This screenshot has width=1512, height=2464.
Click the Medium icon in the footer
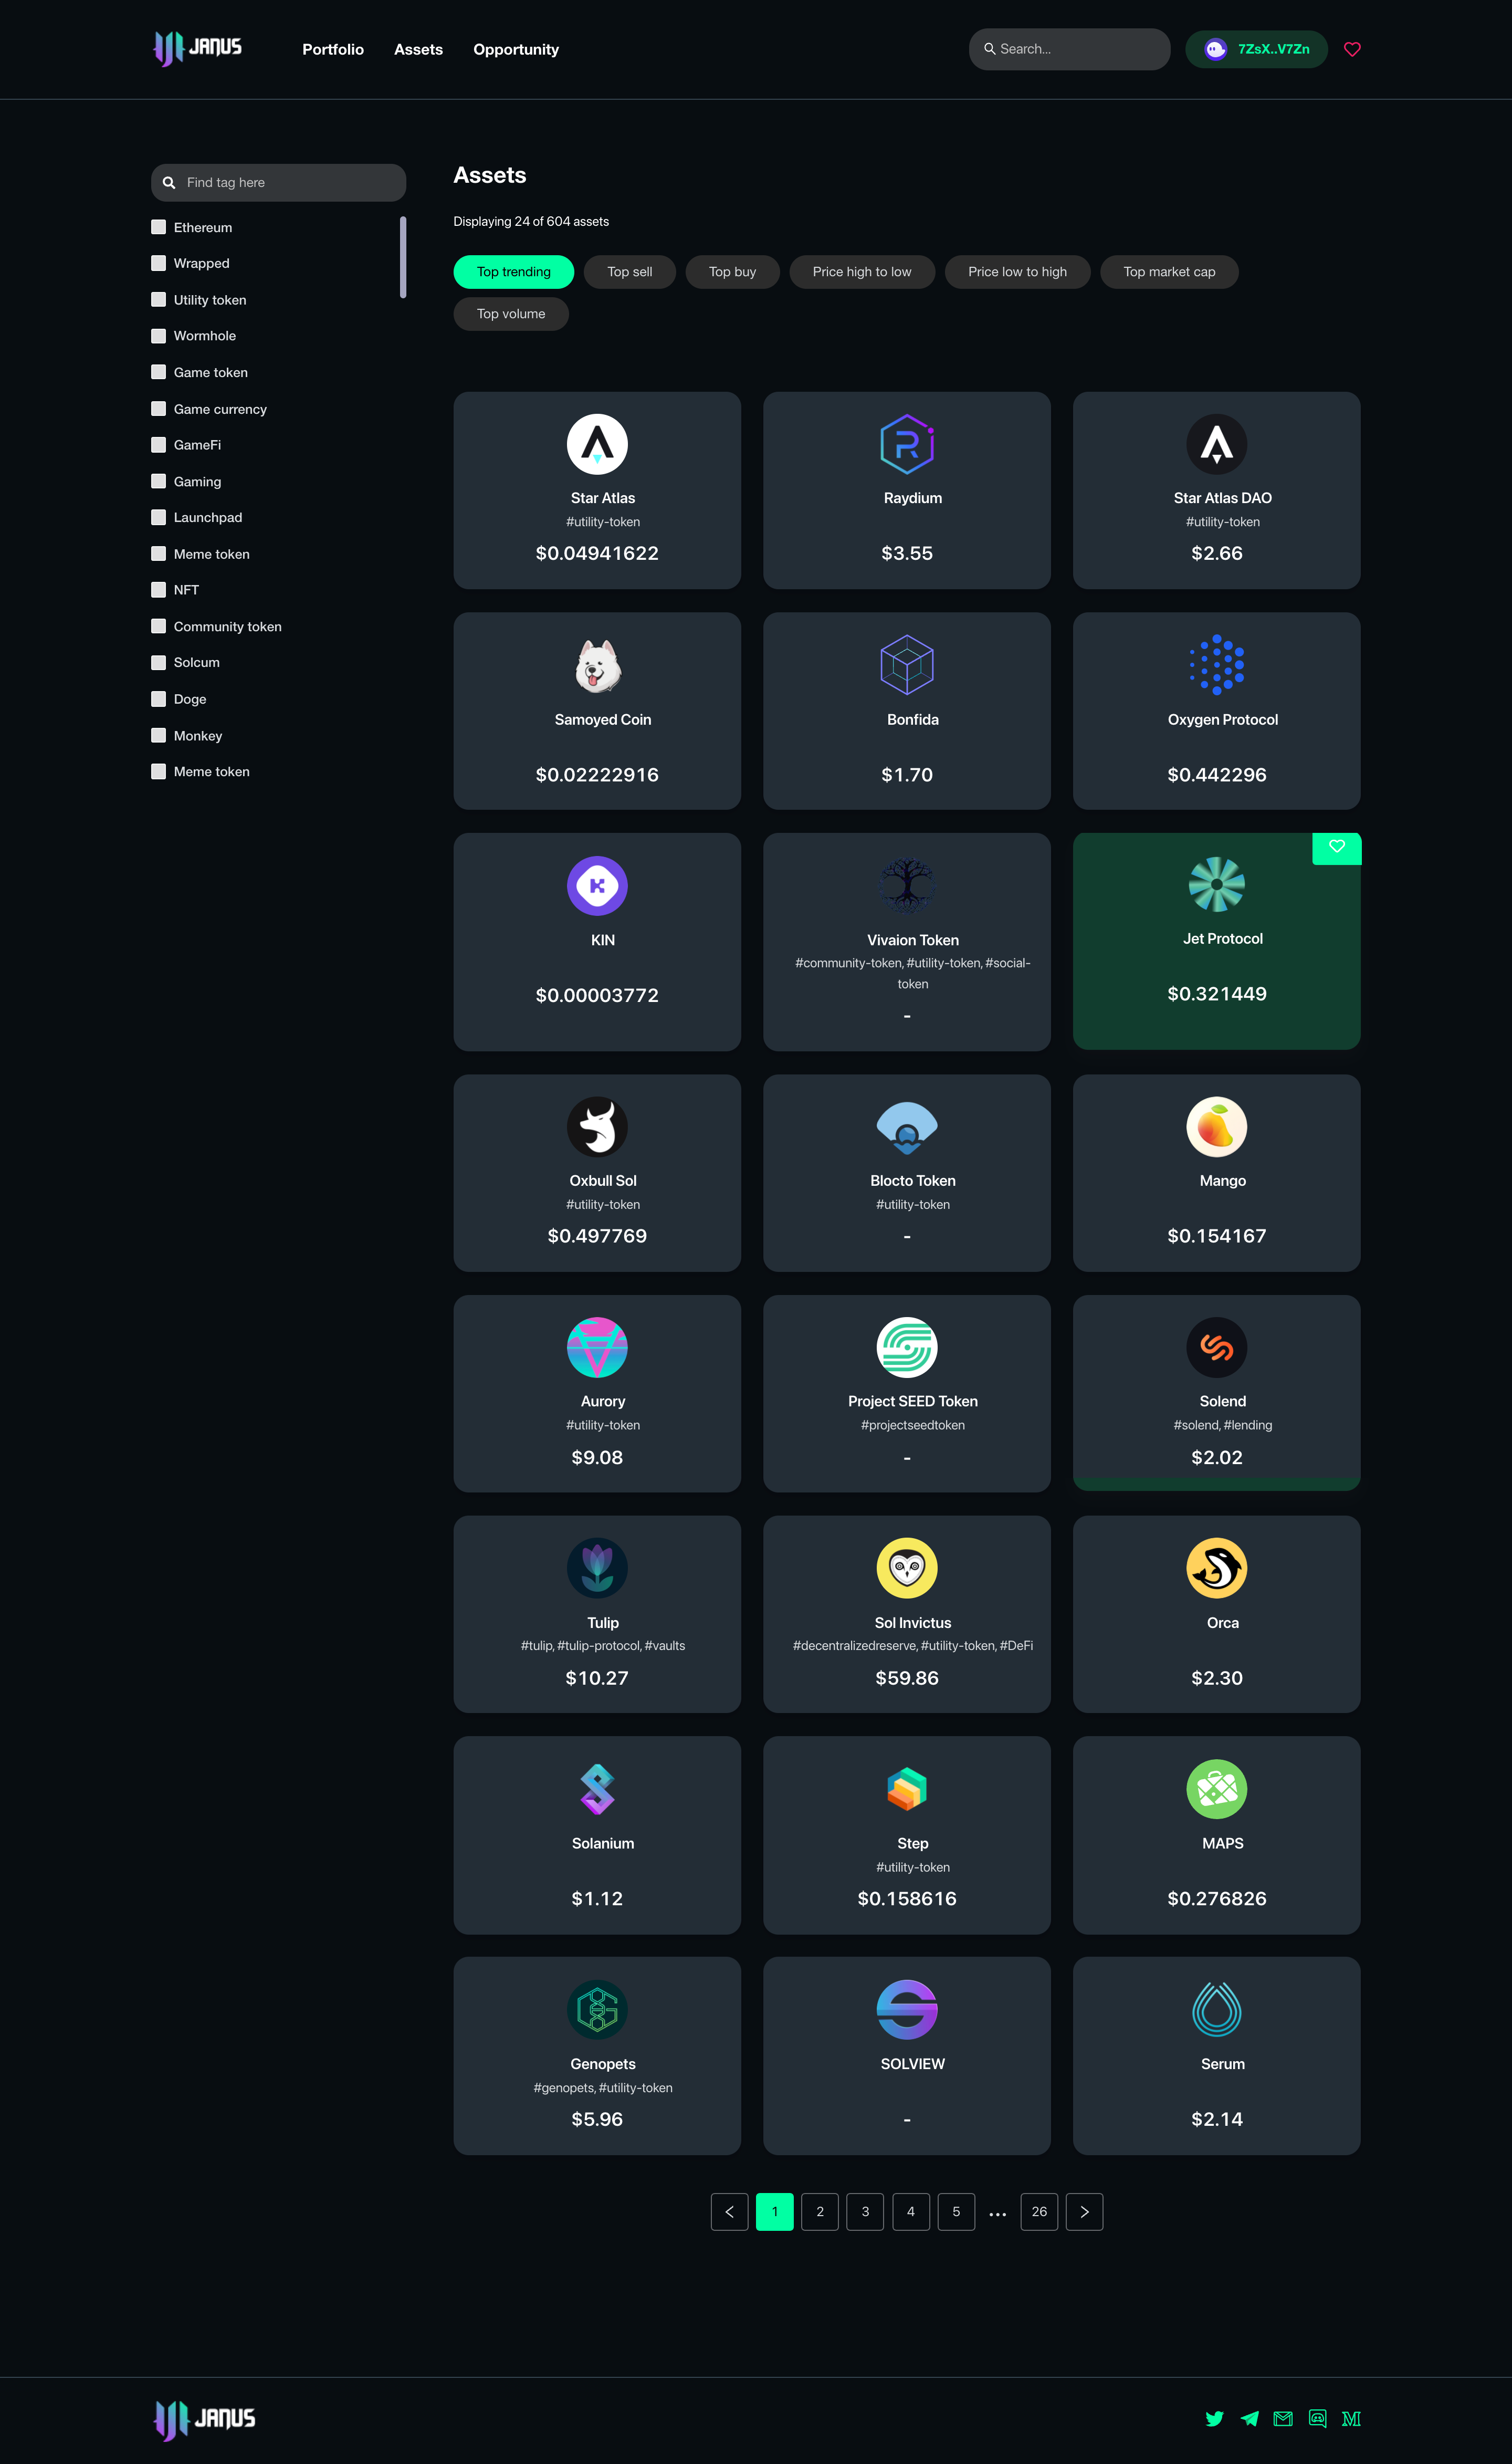click(x=1351, y=2418)
